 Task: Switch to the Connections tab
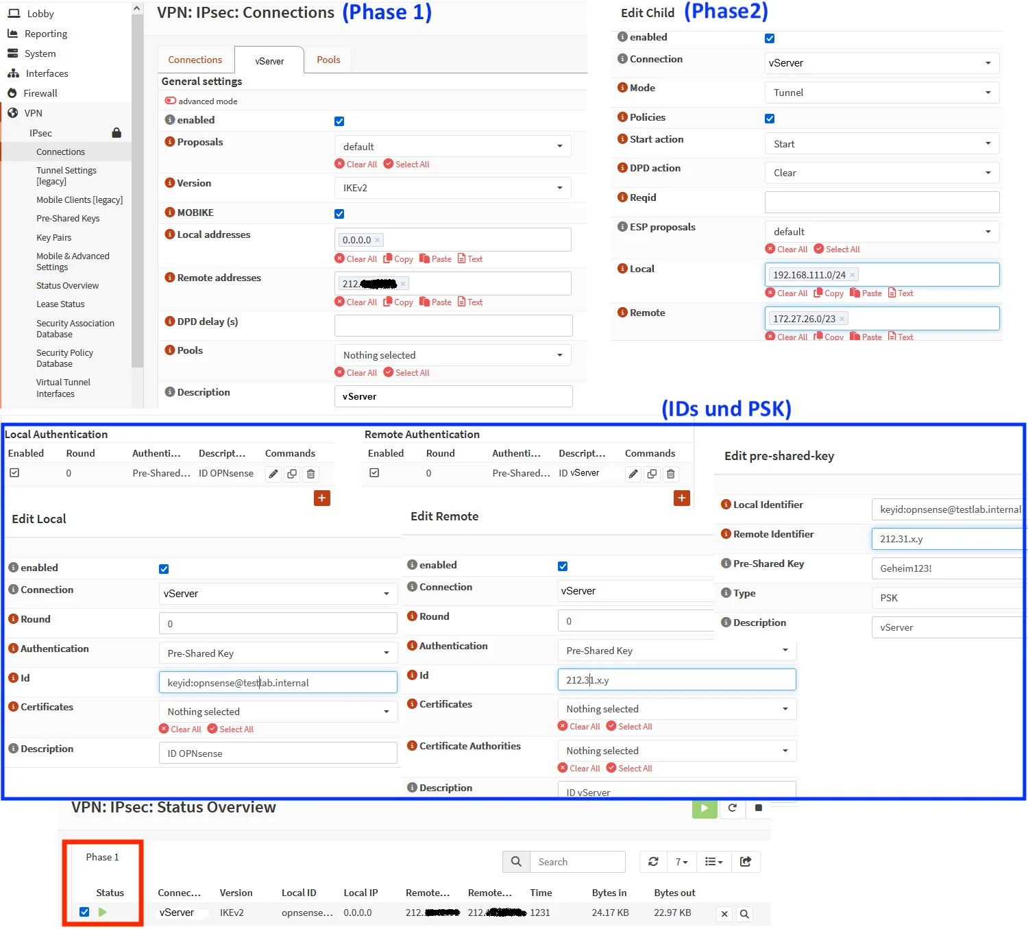point(195,60)
